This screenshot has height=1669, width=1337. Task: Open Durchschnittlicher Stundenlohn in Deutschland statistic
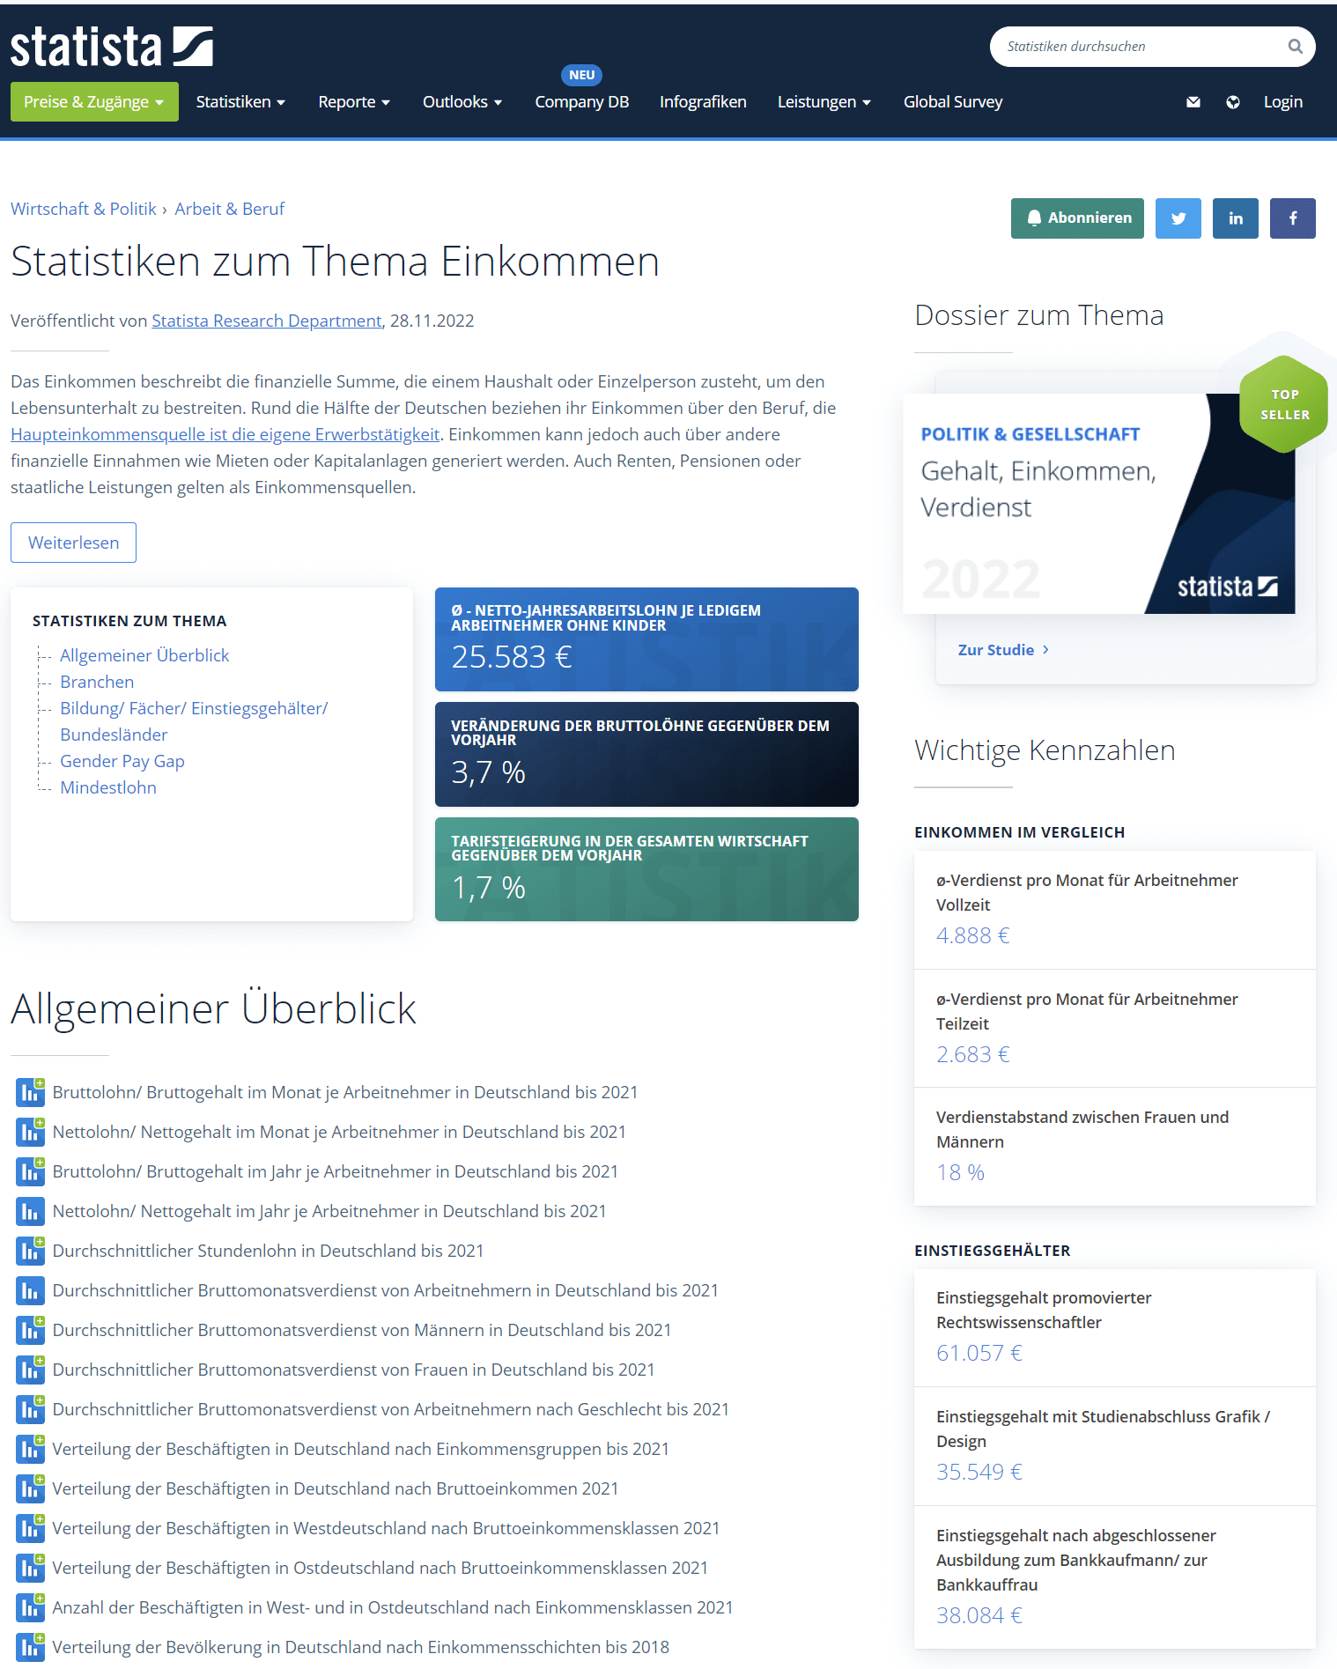point(268,1251)
